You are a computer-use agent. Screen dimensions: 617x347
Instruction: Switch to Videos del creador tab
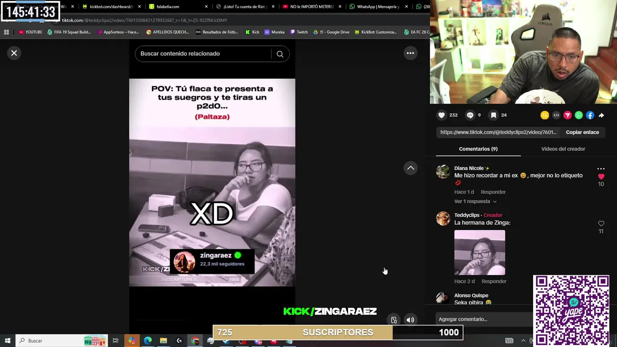(x=563, y=149)
